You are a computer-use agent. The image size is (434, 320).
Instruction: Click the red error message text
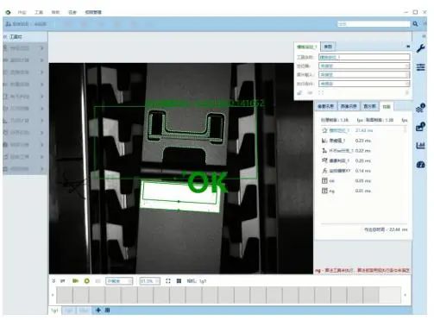point(362,271)
